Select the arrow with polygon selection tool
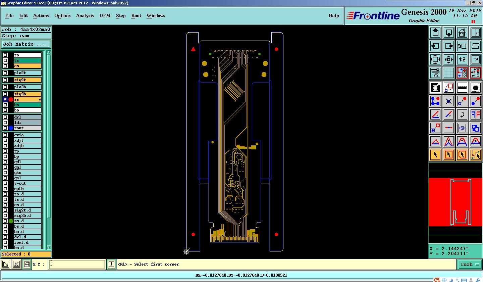This screenshot has height=282, width=483. [462, 155]
